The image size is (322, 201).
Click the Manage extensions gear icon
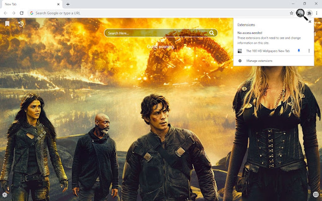coord(240,61)
